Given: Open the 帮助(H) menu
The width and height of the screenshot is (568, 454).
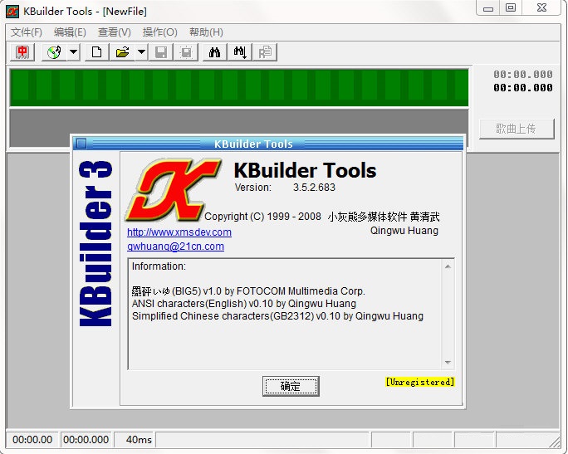Looking at the screenshot, I should 206,32.
